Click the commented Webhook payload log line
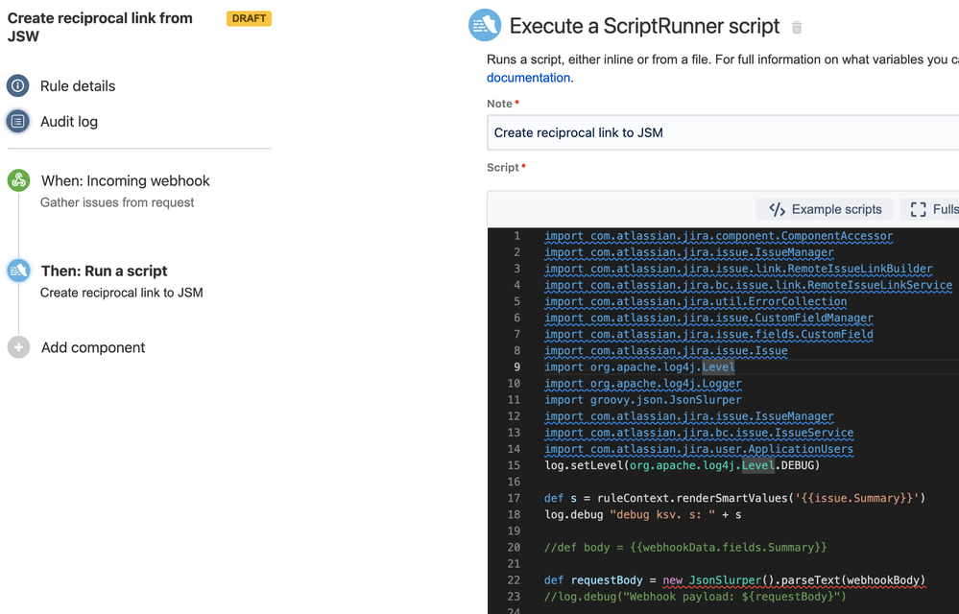Screen dimensions: 959x614 pyautogui.click(x=695, y=597)
